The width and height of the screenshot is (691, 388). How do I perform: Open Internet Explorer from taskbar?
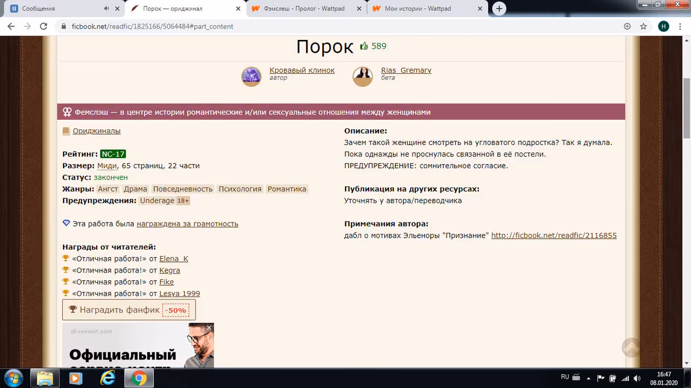point(108,378)
